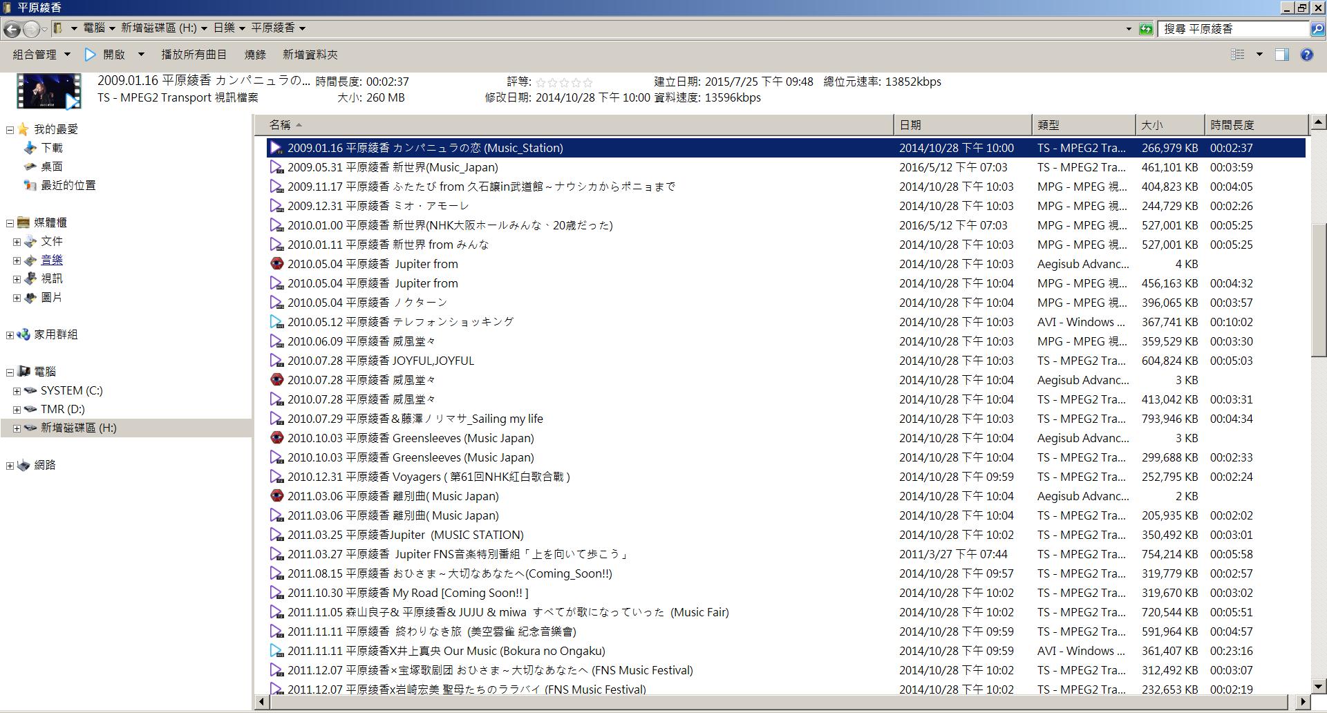
Task: Click the help question mark icon
Action: [x=1306, y=55]
